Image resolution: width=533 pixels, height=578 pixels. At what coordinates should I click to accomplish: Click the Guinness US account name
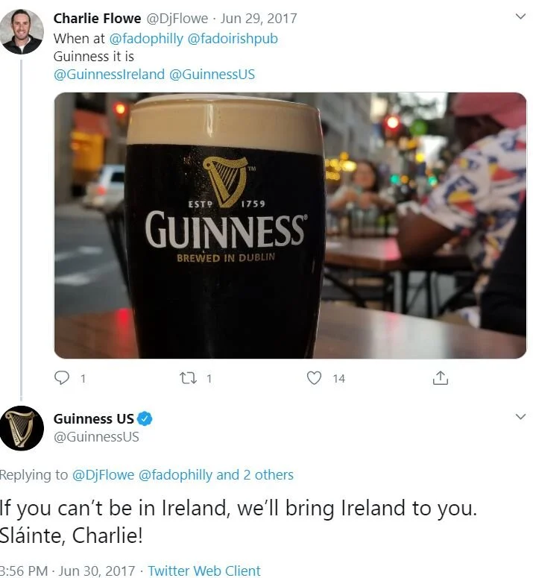(x=94, y=418)
